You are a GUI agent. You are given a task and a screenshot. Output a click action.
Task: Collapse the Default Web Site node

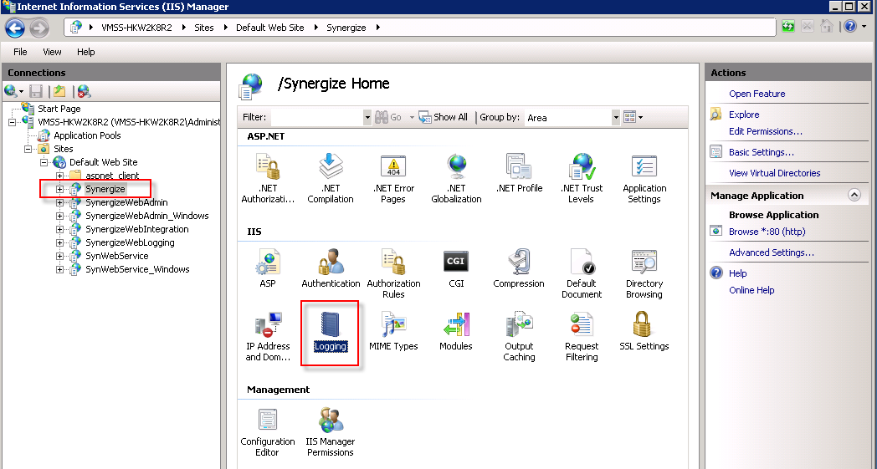tap(44, 163)
